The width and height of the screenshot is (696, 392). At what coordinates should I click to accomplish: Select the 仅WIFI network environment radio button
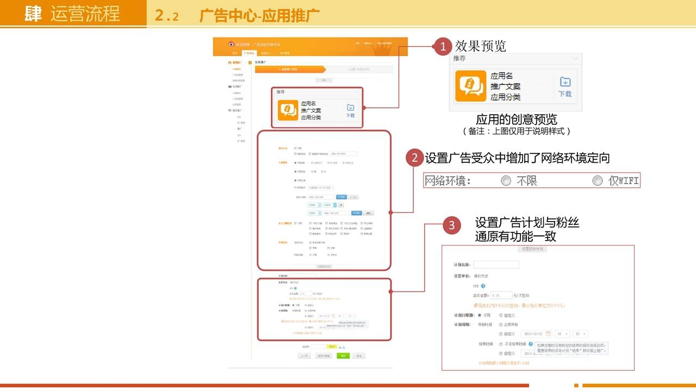(598, 181)
